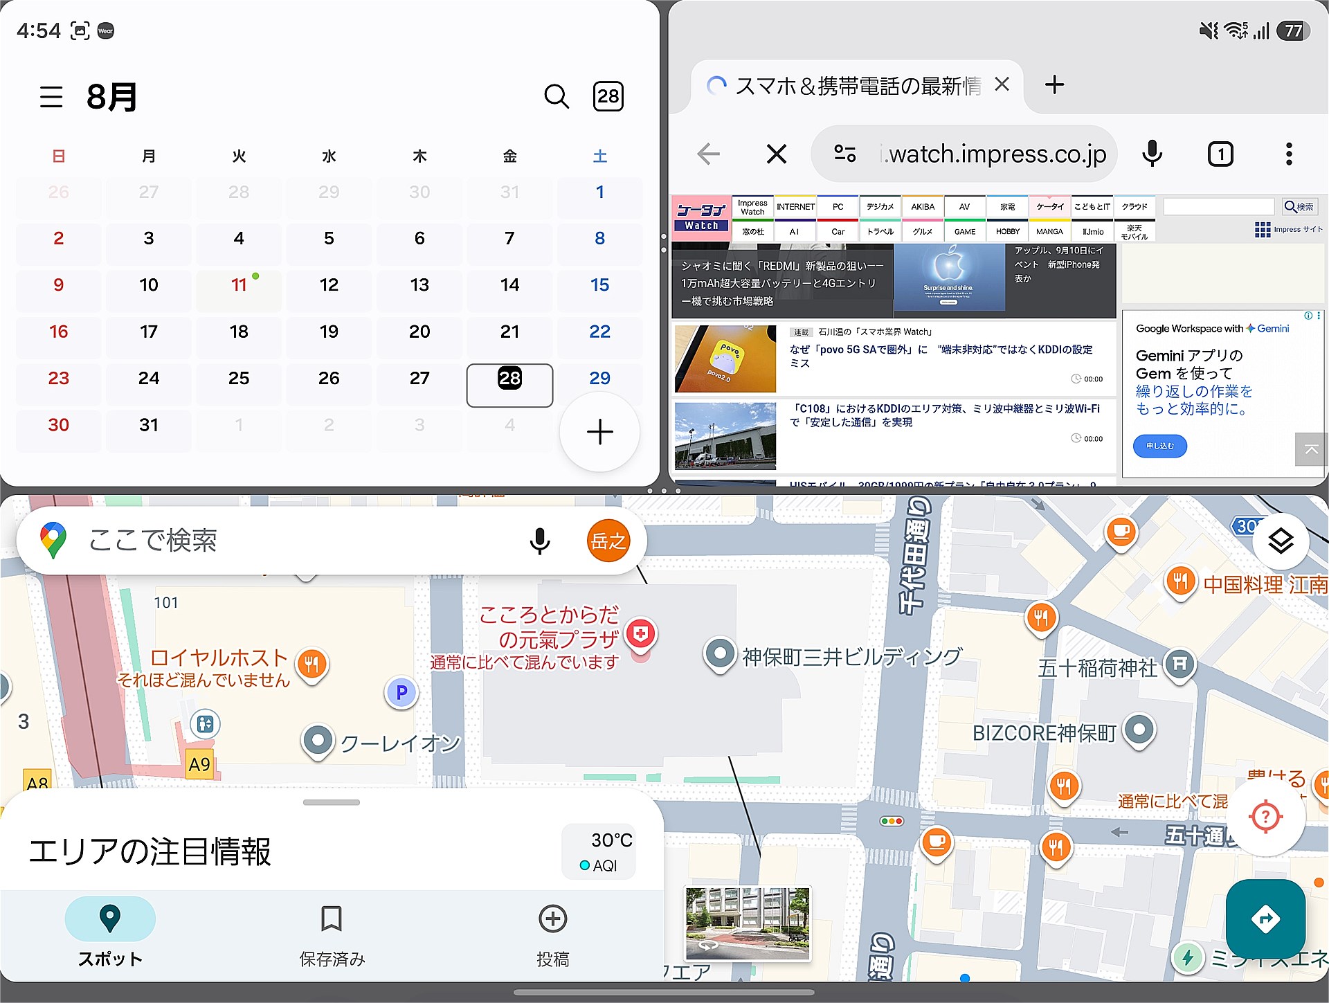Tap the 神保町三井ビルディング place pin
This screenshot has width=1329, height=1003.
[x=720, y=654]
